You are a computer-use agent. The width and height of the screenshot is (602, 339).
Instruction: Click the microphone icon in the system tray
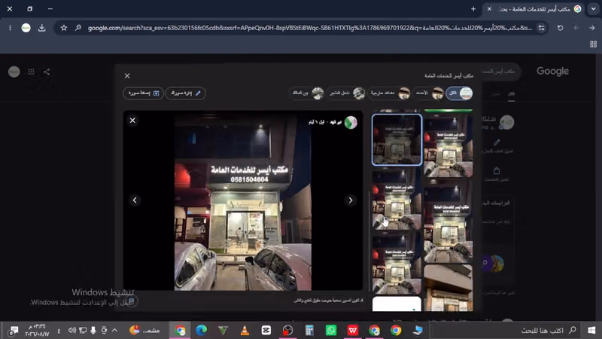pyautogui.click(x=93, y=330)
